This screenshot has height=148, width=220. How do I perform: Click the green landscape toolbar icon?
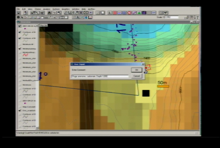[139, 13]
